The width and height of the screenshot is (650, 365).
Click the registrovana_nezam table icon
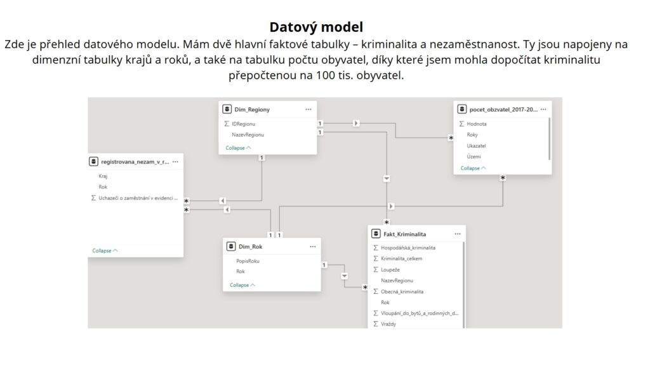click(94, 161)
